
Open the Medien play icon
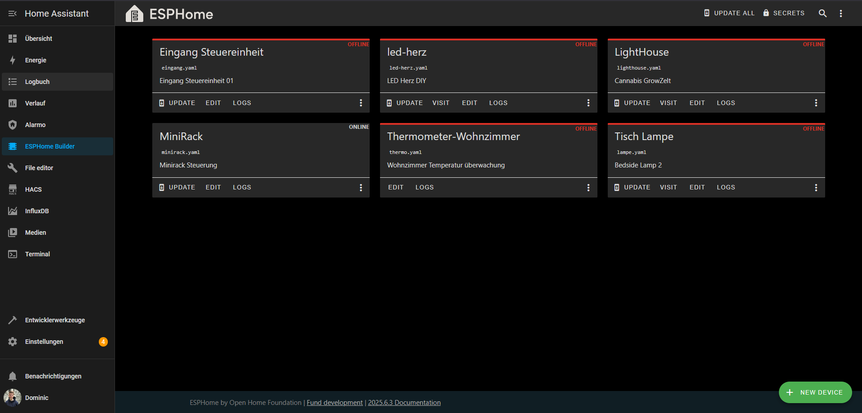13,233
